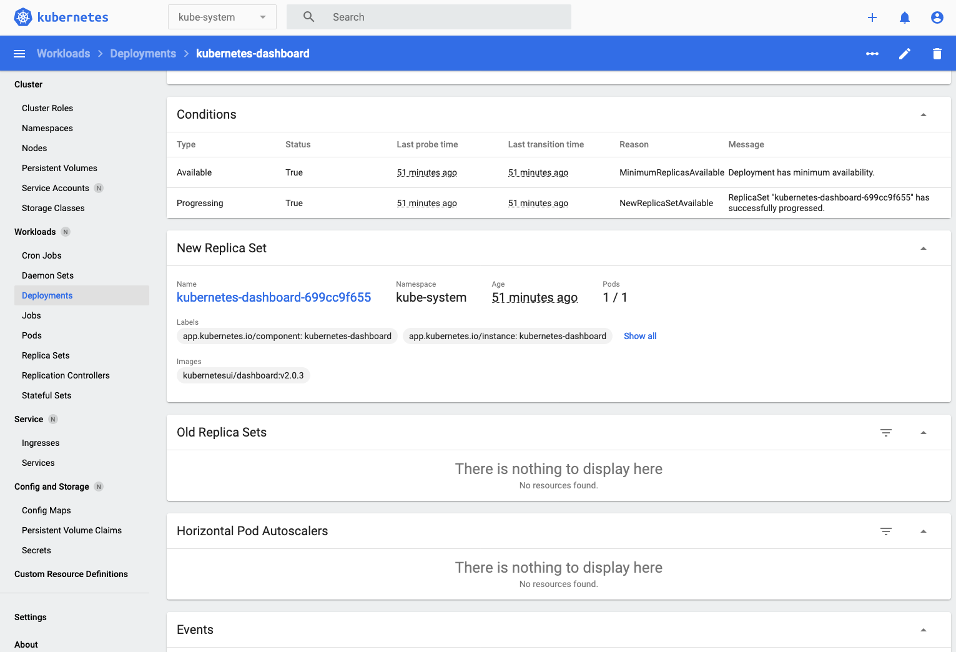Open Secrets in sidebar
Screen dimensions: 956x652
[36, 550]
